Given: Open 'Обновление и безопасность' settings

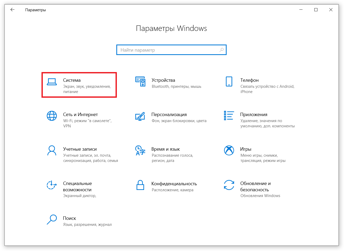Looking at the screenshot, I should tap(255, 187).
